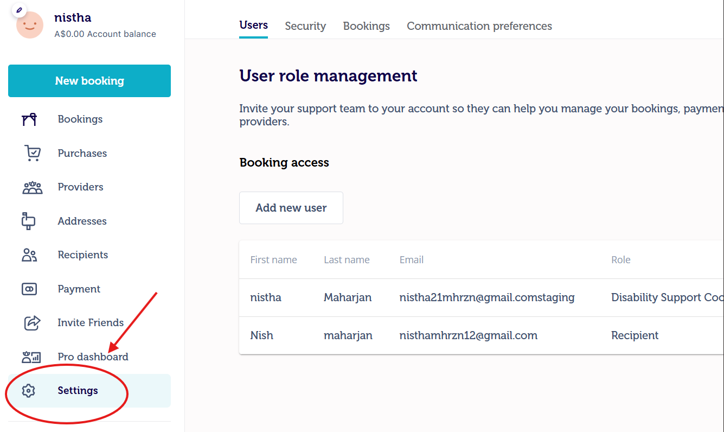The width and height of the screenshot is (724, 432).
Task: Click the Settings gear icon
Action: [x=28, y=391]
